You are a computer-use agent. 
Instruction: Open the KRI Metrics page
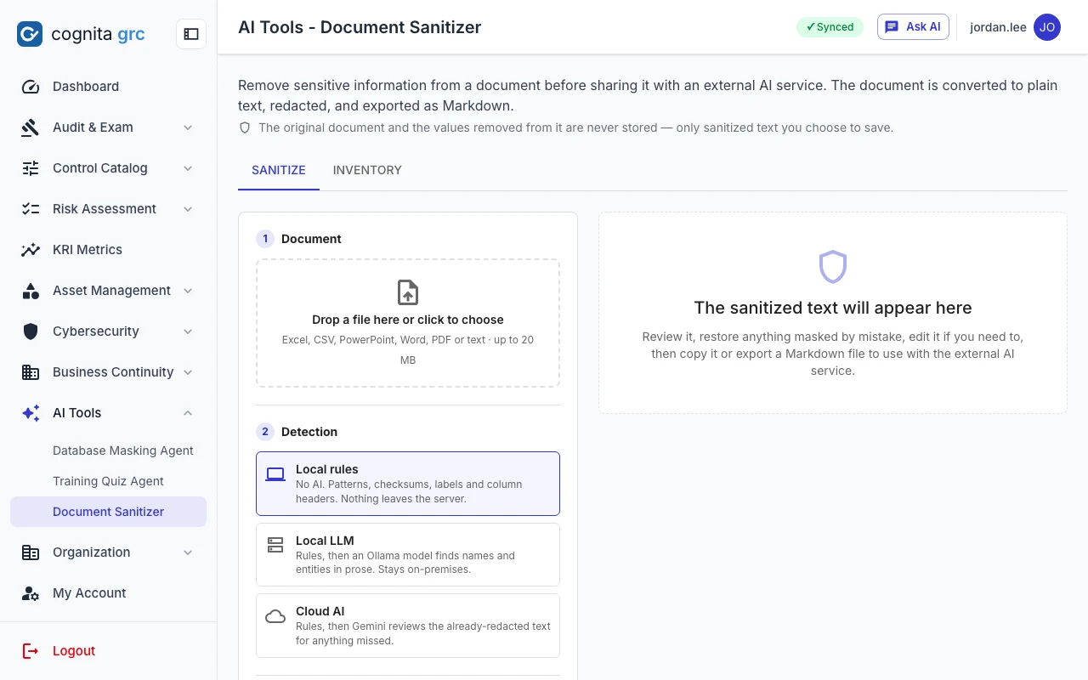tap(108, 250)
